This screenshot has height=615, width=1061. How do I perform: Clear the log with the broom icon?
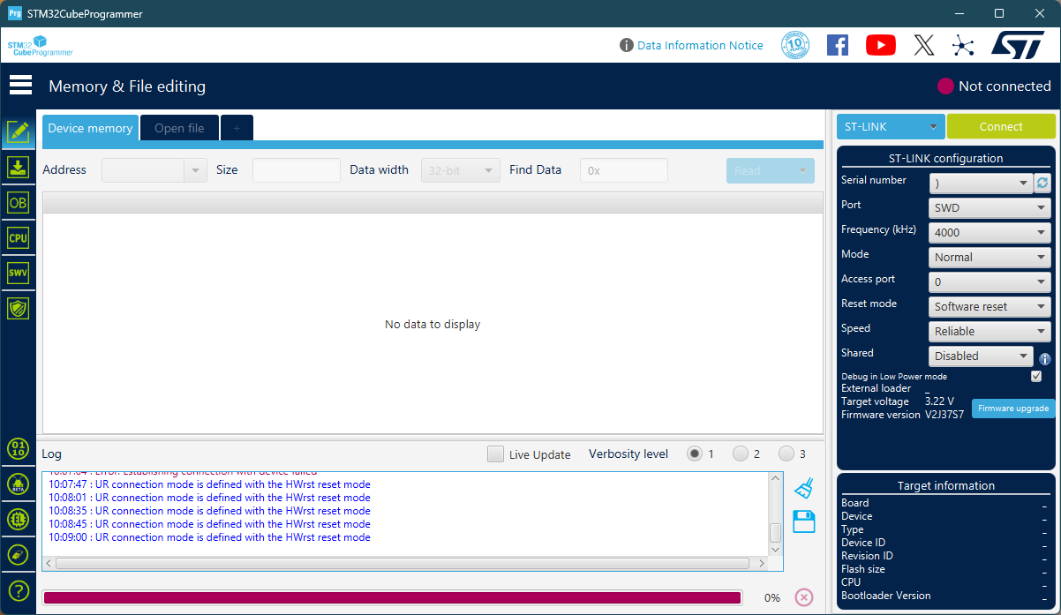803,488
